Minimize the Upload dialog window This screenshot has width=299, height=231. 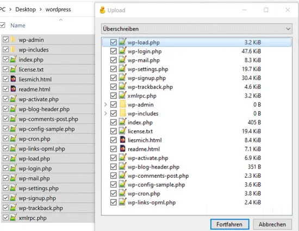244,10
